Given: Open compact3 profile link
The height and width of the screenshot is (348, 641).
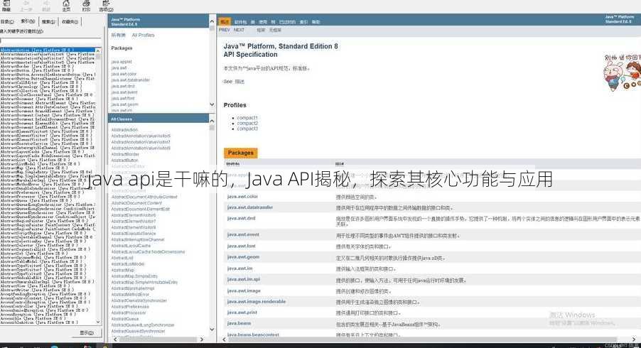Looking at the screenshot, I should tap(247, 129).
